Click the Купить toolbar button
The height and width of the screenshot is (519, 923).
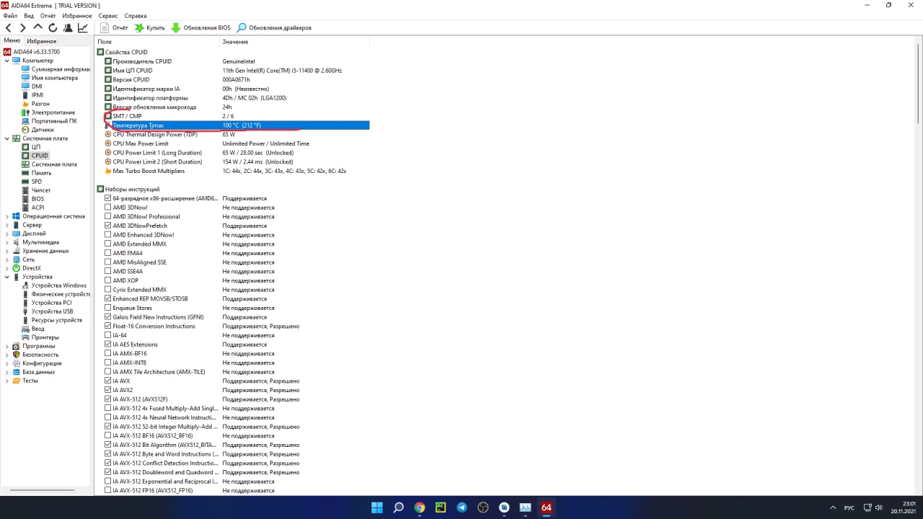click(x=150, y=28)
